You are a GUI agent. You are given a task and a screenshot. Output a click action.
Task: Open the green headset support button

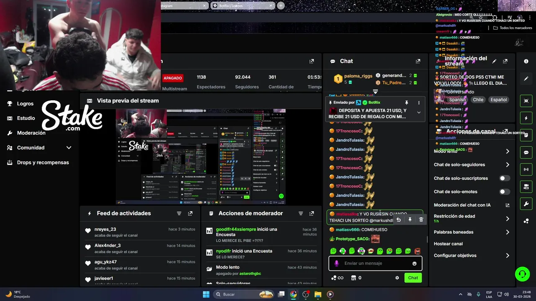(x=522, y=274)
